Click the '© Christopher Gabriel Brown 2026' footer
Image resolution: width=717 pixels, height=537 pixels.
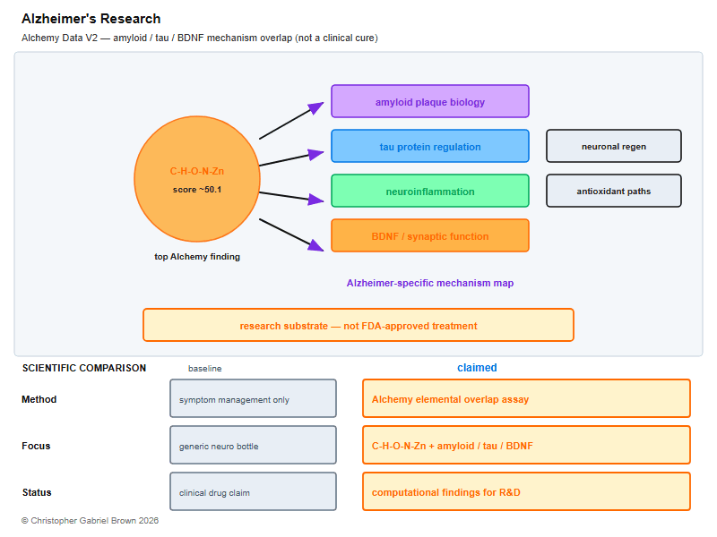pyautogui.click(x=91, y=521)
